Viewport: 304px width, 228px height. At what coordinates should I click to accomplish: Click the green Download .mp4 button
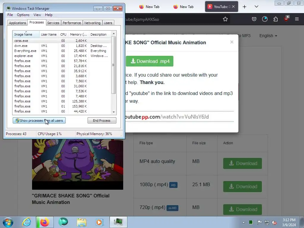point(150,61)
